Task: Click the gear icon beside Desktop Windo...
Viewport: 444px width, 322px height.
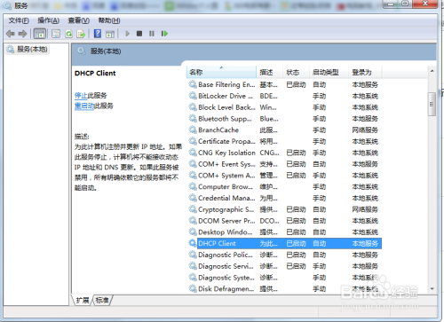Action: [x=193, y=232]
